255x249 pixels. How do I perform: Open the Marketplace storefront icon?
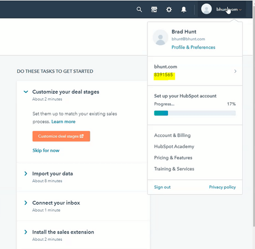click(154, 9)
